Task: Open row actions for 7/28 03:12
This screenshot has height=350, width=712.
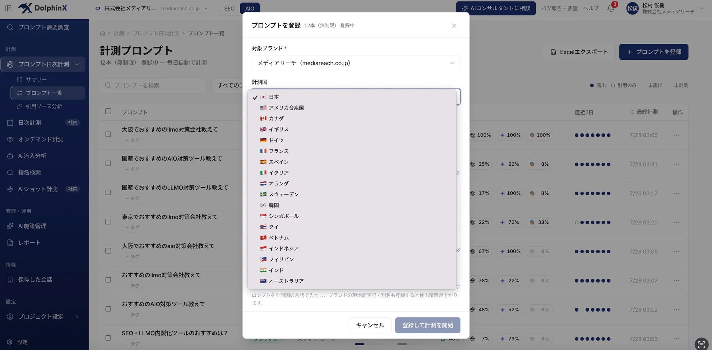Action: pos(677,309)
